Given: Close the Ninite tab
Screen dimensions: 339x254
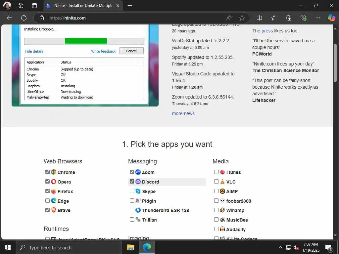Looking at the screenshot, I should pyautogui.click(x=118, y=6).
